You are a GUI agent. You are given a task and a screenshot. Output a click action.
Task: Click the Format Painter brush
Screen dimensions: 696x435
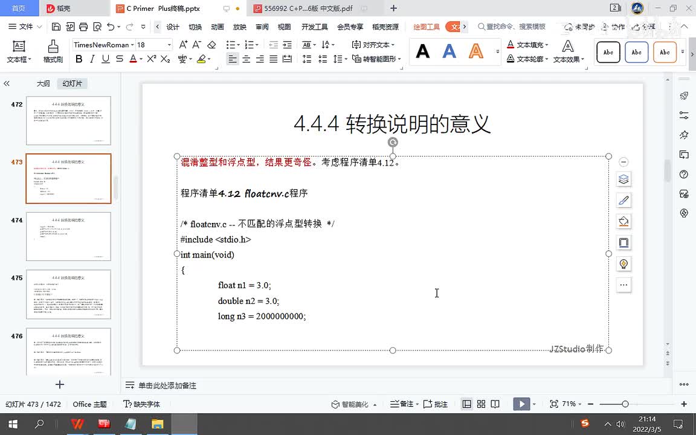53,51
